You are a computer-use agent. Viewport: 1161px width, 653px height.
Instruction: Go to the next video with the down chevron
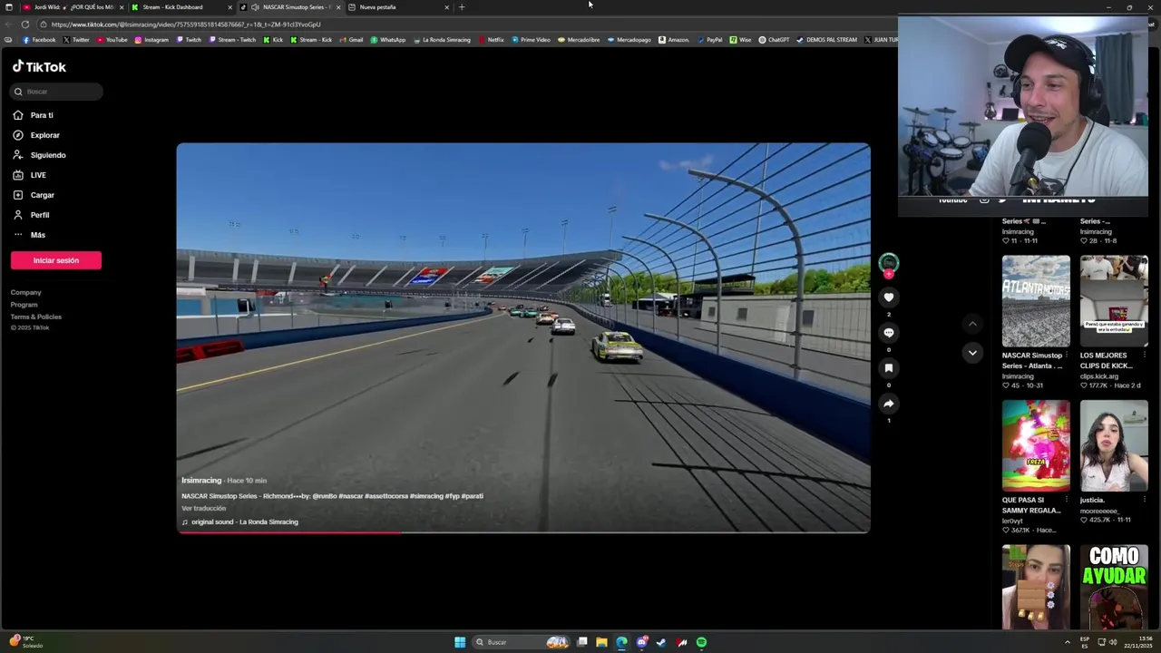pyautogui.click(x=972, y=353)
